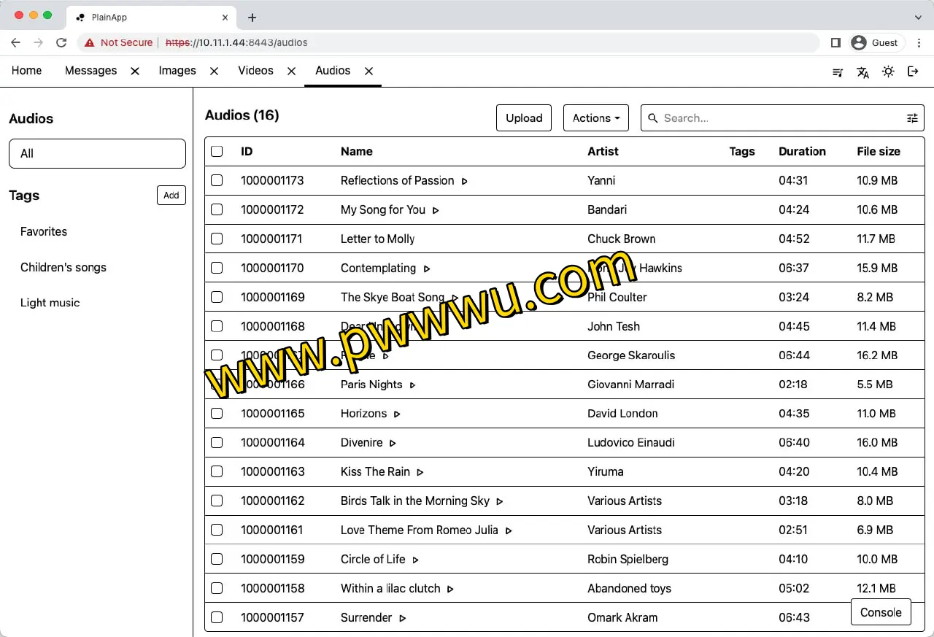Open search filter options icon
The height and width of the screenshot is (637, 934).
tap(912, 118)
